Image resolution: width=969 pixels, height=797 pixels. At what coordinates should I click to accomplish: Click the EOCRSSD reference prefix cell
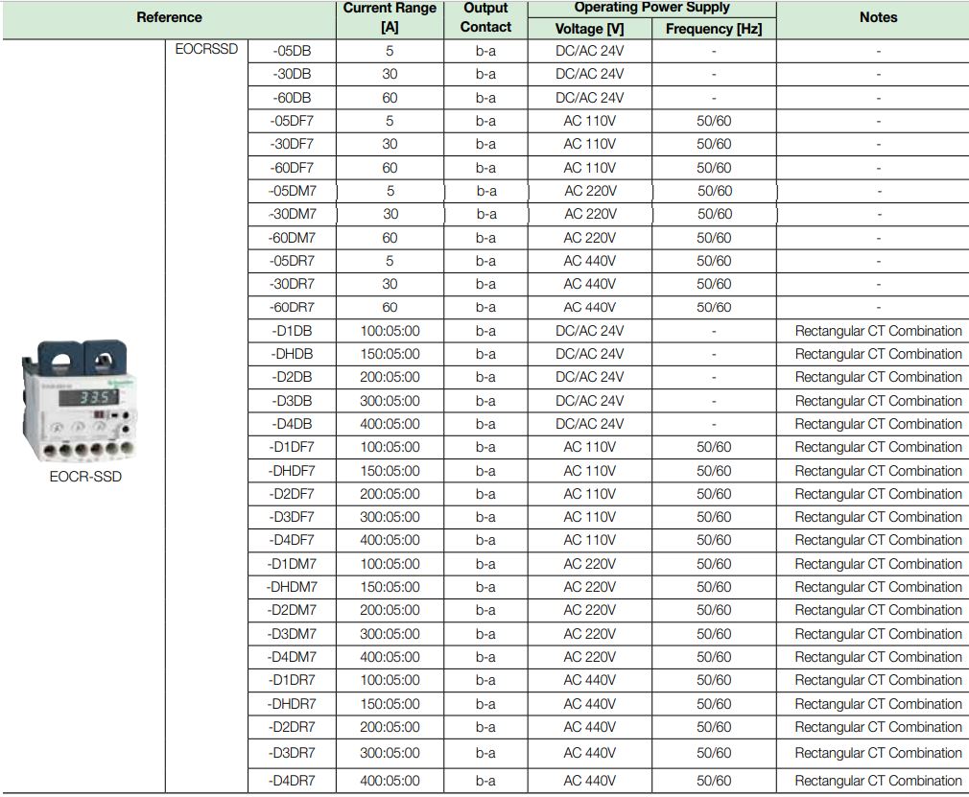point(206,49)
